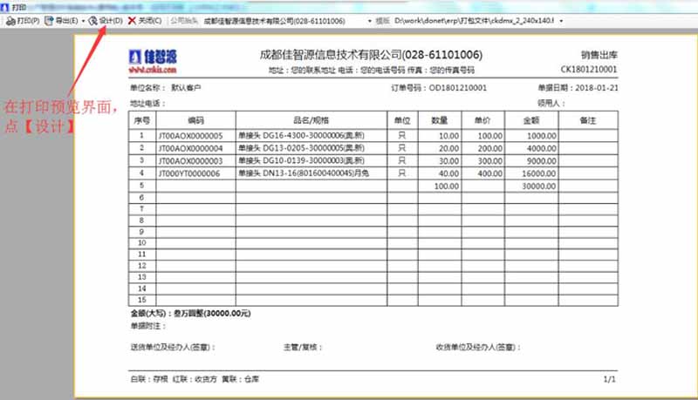Viewport: 698px width, 400px height.
Task: Click the total amount 30000.00 cell
Action: point(538,186)
